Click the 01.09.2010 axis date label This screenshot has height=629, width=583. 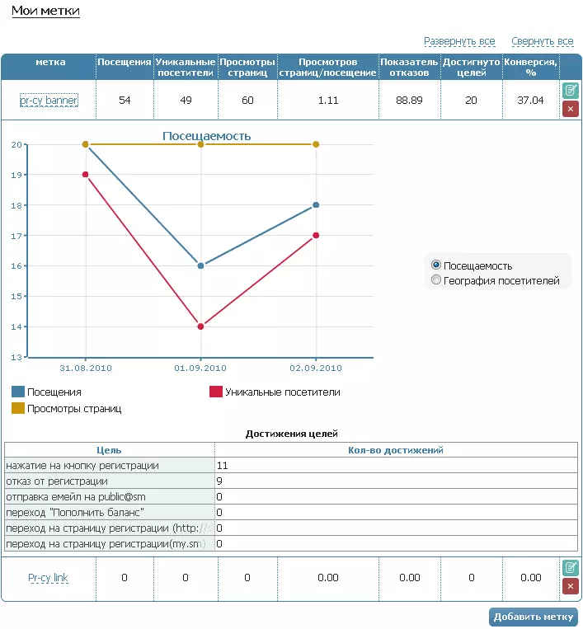(x=200, y=368)
